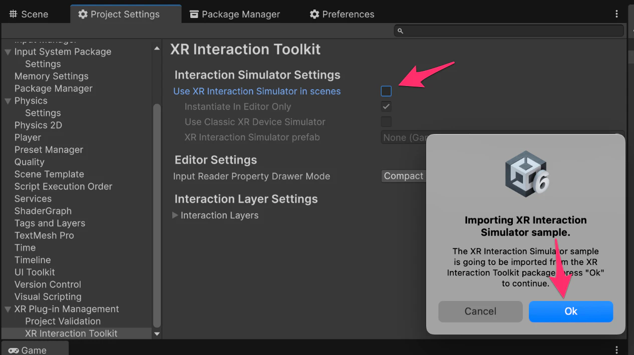Open Quality settings
This screenshot has width=634, height=355.
coord(30,162)
